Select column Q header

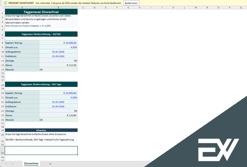241,8
